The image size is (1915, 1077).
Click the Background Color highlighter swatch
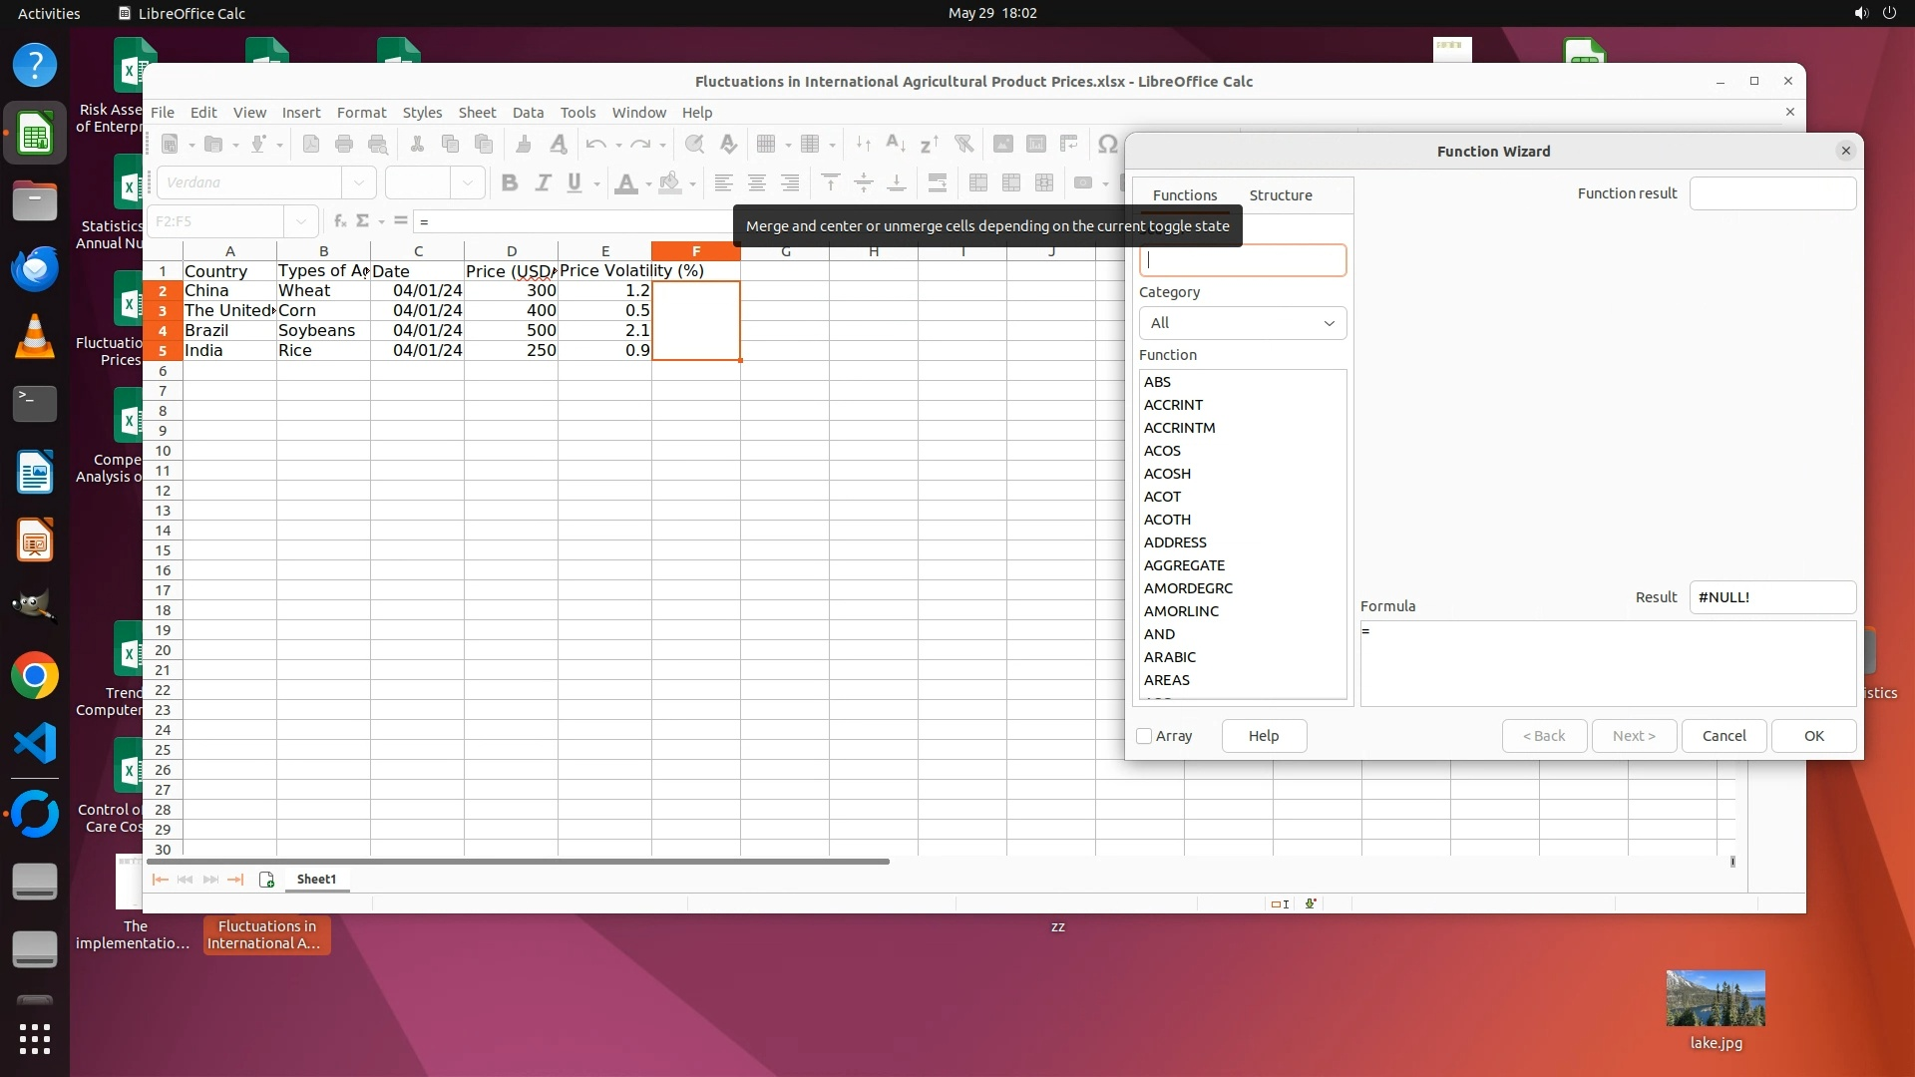[670, 182]
